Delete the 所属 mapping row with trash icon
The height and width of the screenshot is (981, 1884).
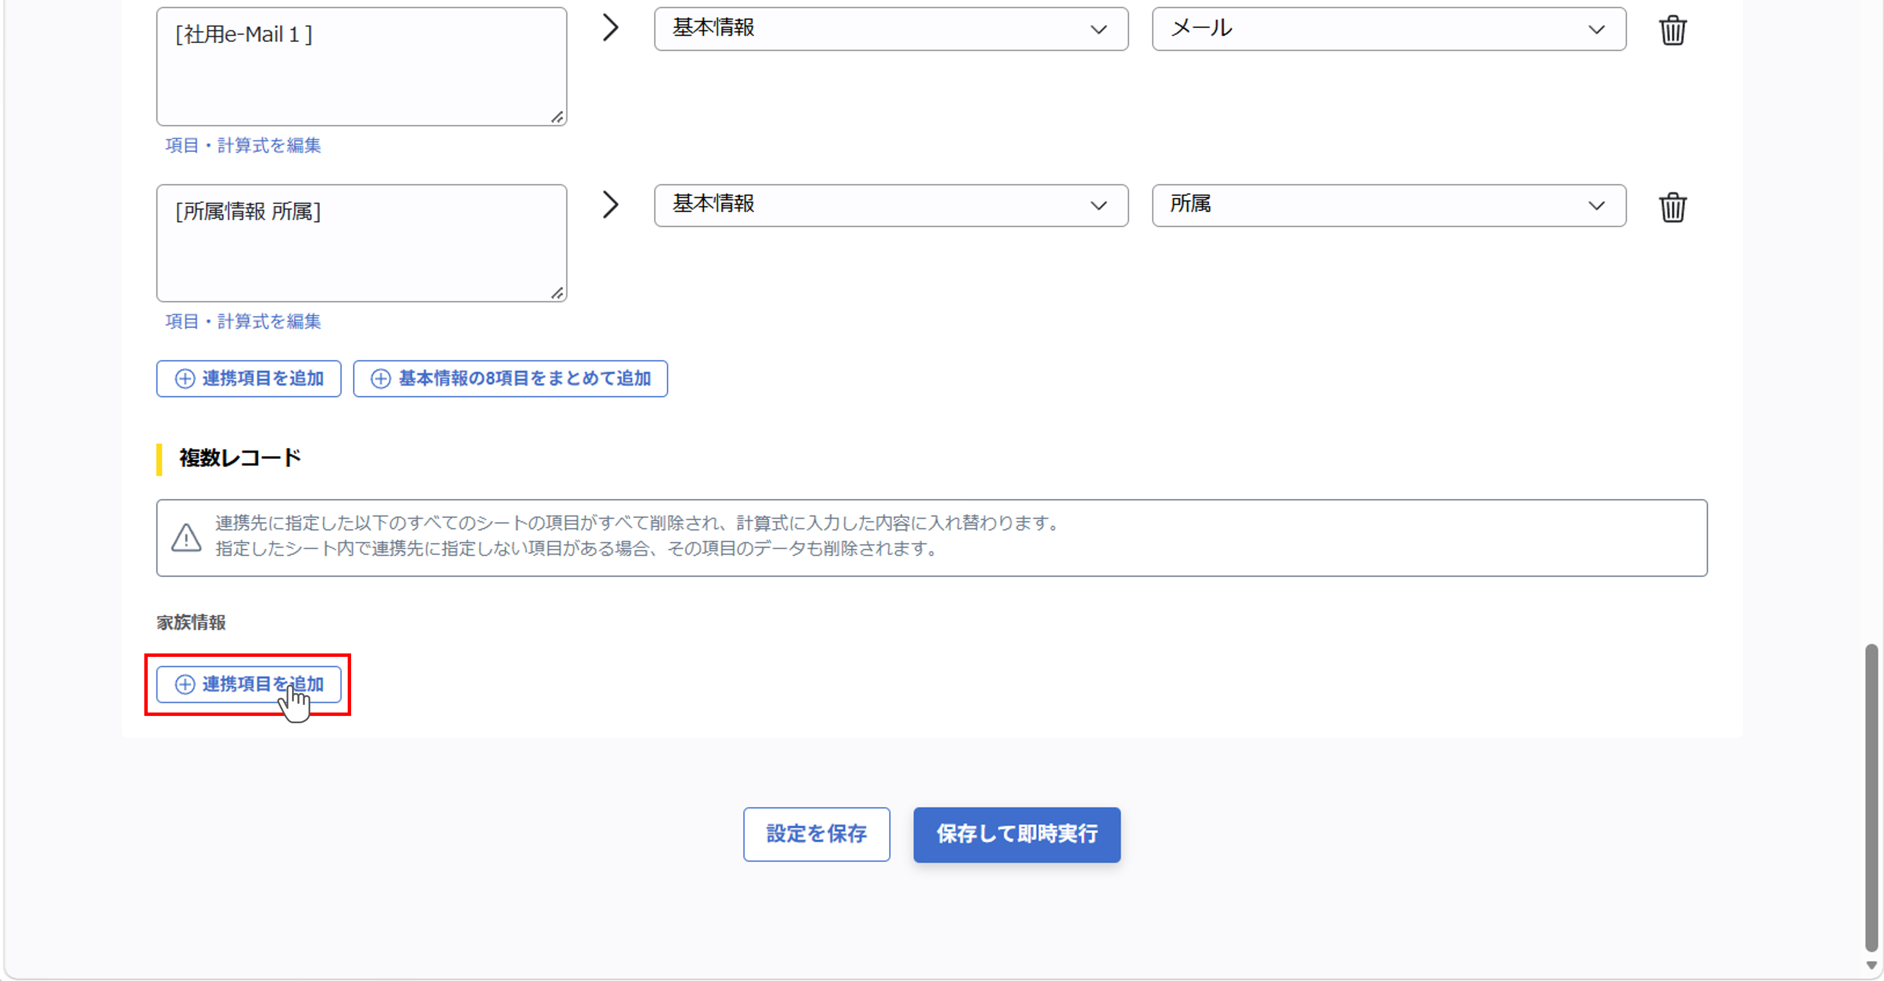[x=1672, y=207]
